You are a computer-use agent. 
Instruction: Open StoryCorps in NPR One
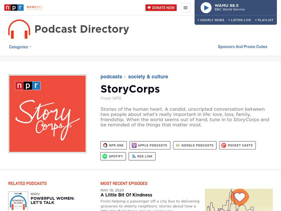(113, 145)
